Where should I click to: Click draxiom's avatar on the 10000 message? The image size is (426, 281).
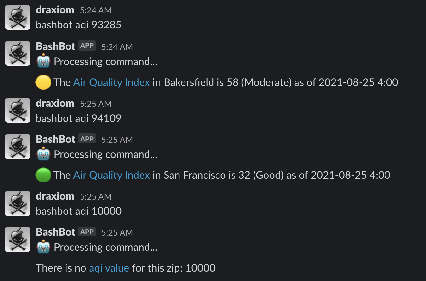(x=18, y=203)
